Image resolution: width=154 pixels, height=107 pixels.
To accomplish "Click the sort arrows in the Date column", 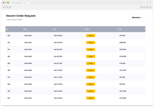I will [x=83, y=29].
